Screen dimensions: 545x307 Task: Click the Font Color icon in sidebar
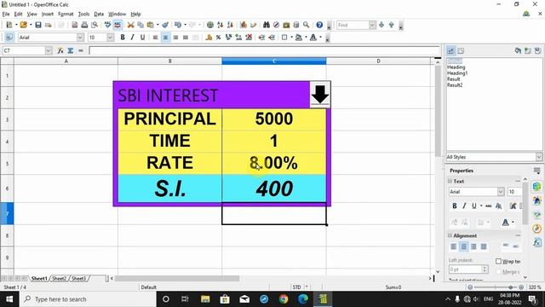[505, 222]
